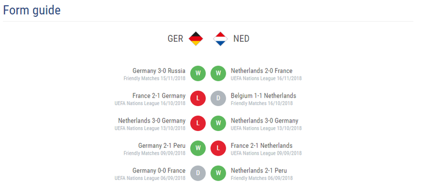Click the grey D badge for Belgium 1-1 Netherlands
424x190 pixels.
point(218,98)
